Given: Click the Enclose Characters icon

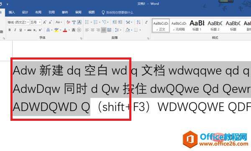Looking at the screenshot, I should (79, 30).
